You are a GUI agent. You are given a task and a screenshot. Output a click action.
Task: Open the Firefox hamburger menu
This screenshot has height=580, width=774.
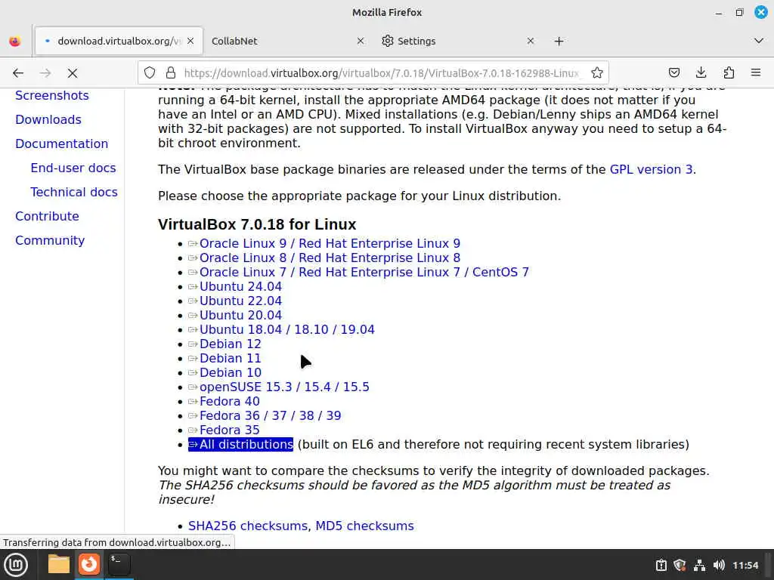pyautogui.click(x=756, y=73)
